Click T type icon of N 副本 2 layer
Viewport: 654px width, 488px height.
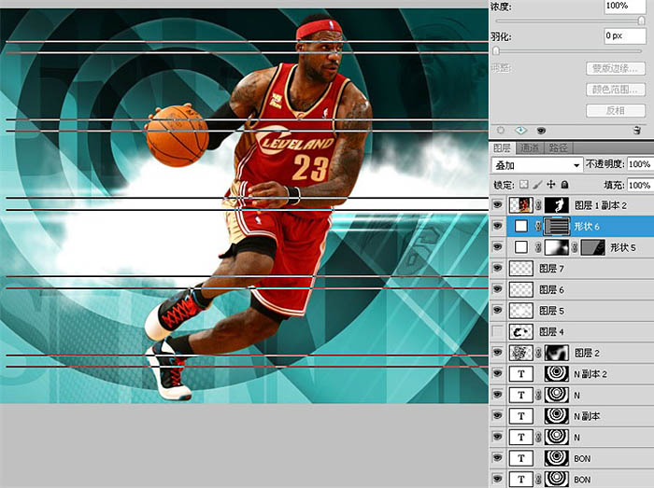point(521,374)
